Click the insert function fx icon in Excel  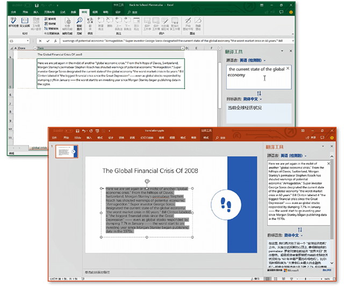pyautogui.click(x=55, y=41)
